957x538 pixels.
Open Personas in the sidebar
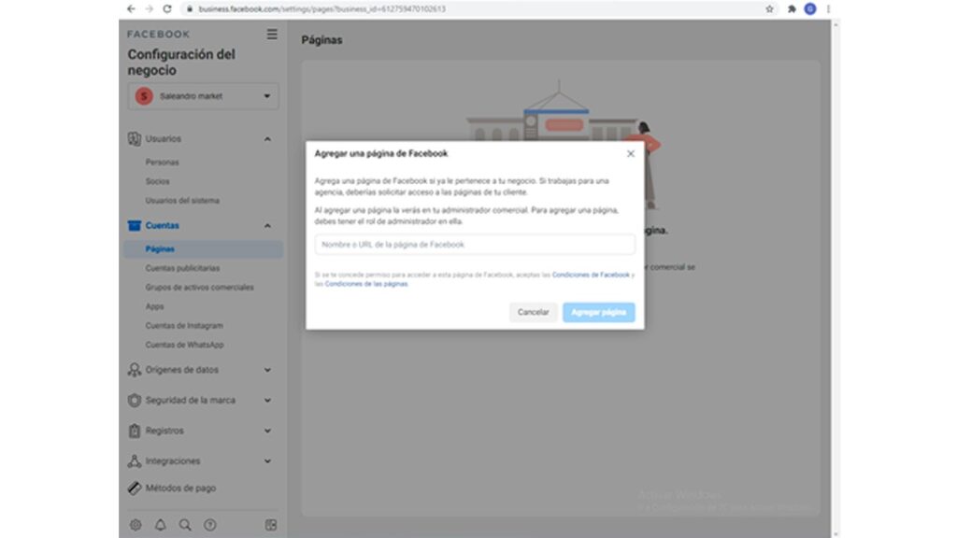(163, 163)
